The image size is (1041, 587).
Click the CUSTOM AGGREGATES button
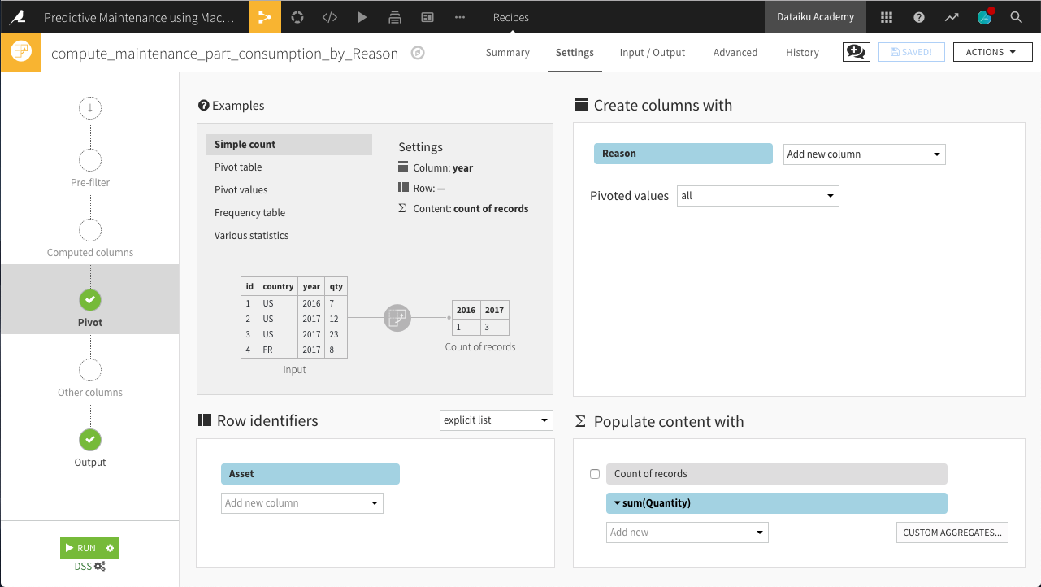[x=952, y=533]
